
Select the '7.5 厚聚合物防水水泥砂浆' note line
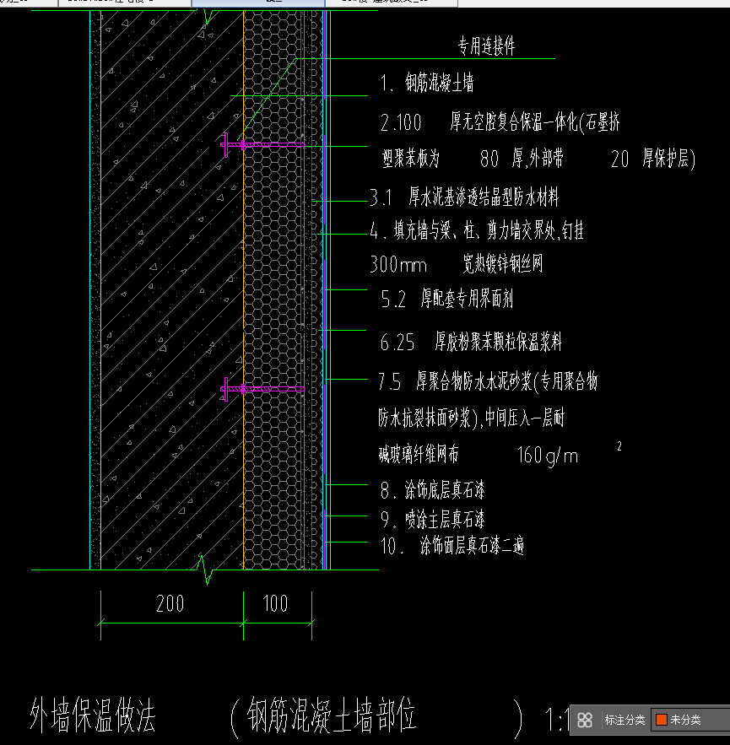point(488,381)
